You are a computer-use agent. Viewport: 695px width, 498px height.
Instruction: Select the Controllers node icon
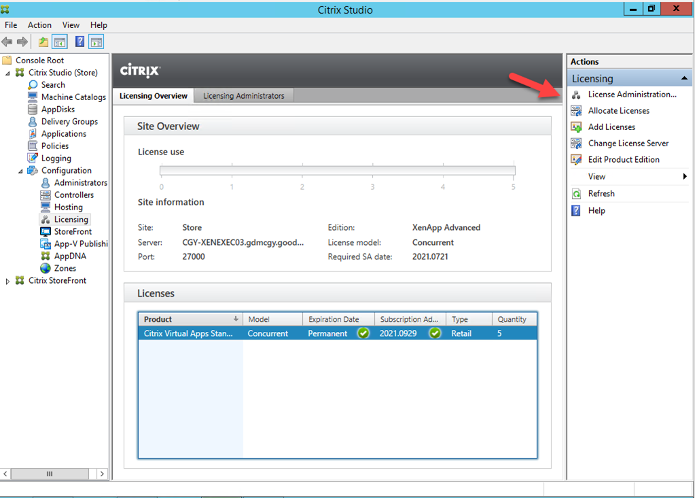pos(46,195)
